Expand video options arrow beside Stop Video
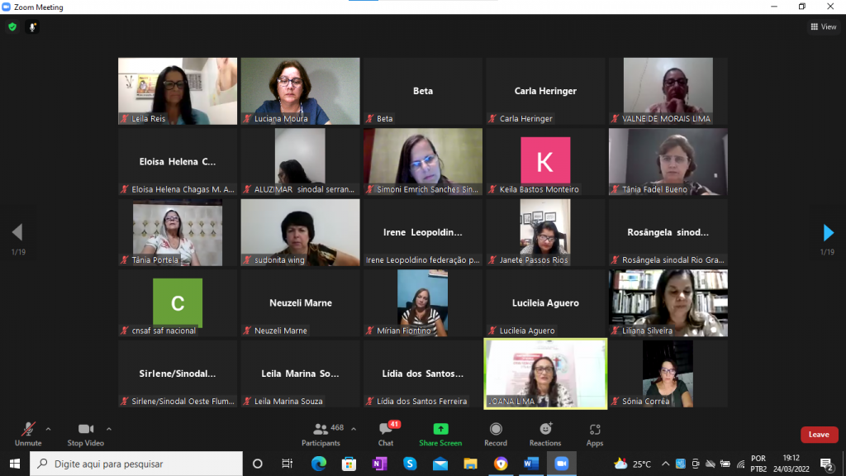Screen dimensions: 846x476 click(109, 429)
